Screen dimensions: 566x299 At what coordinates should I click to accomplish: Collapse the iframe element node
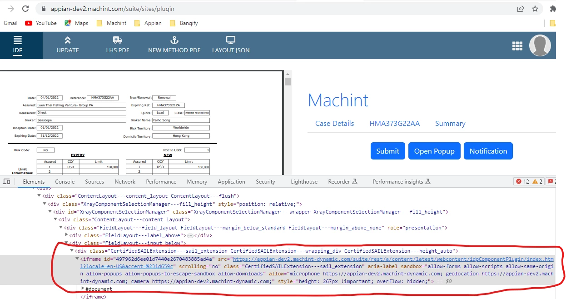pyautogui.click(x=77, y=259)
